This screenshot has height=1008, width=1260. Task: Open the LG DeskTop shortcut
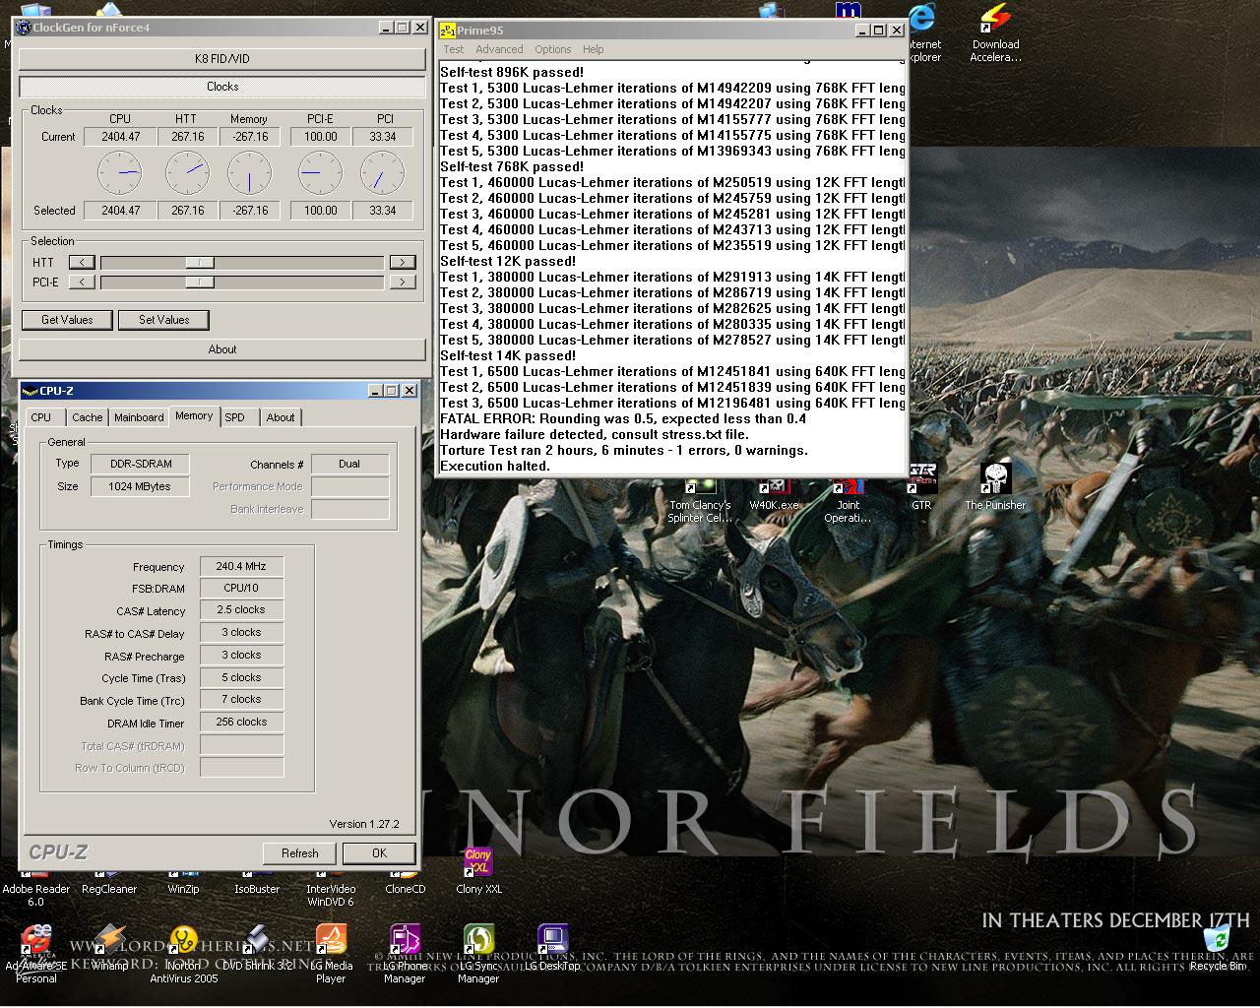tap(552, 947)
